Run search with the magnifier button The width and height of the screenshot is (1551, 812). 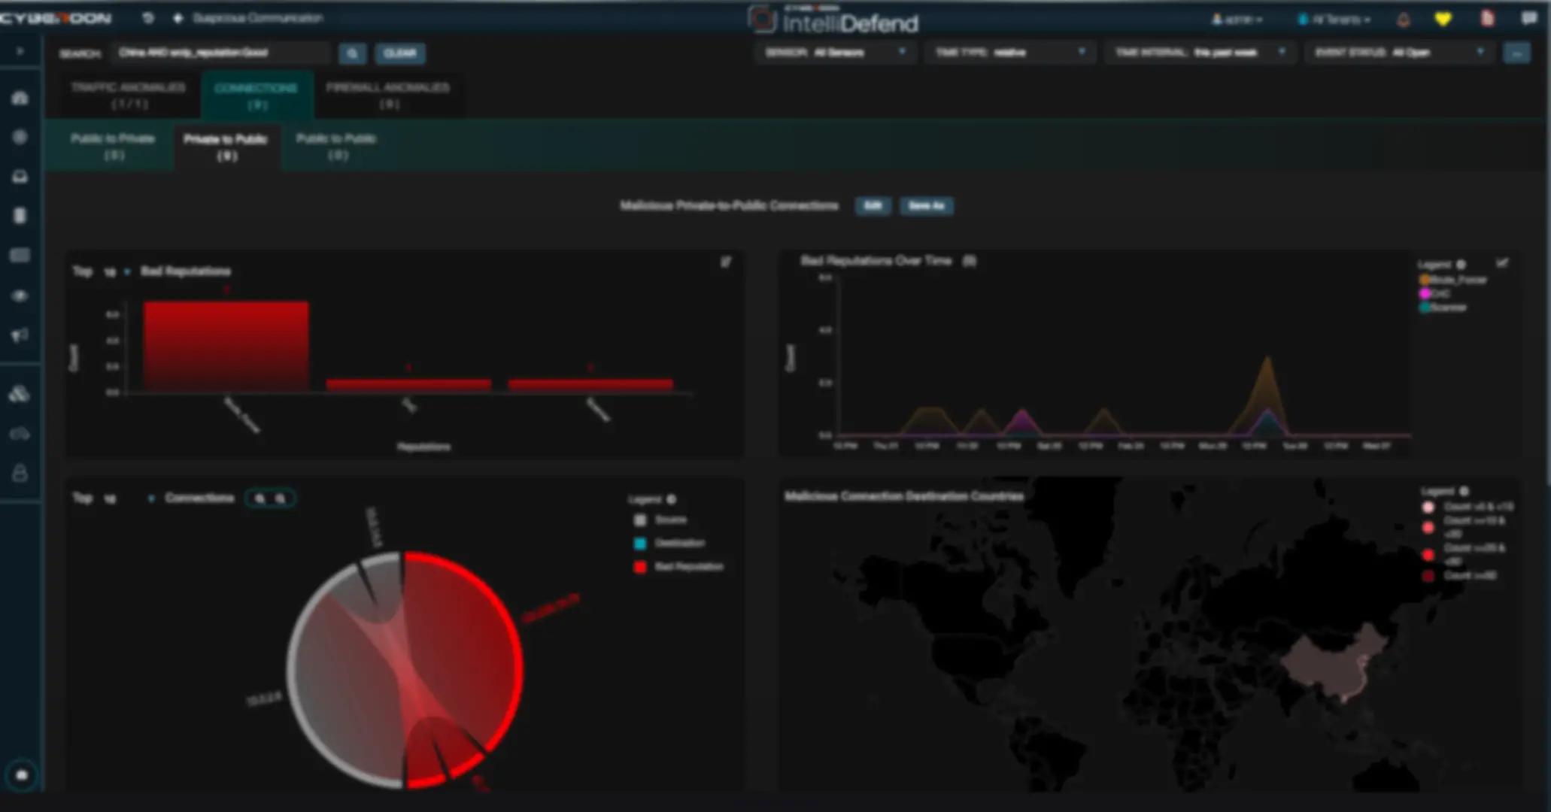coord(352,53)
